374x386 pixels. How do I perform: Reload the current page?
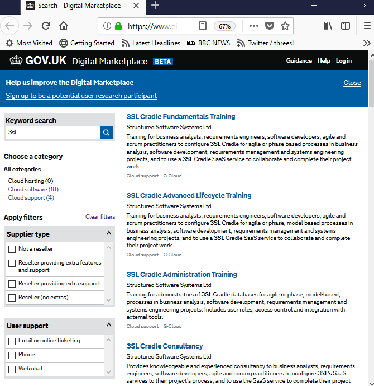[x=46, y=26]
